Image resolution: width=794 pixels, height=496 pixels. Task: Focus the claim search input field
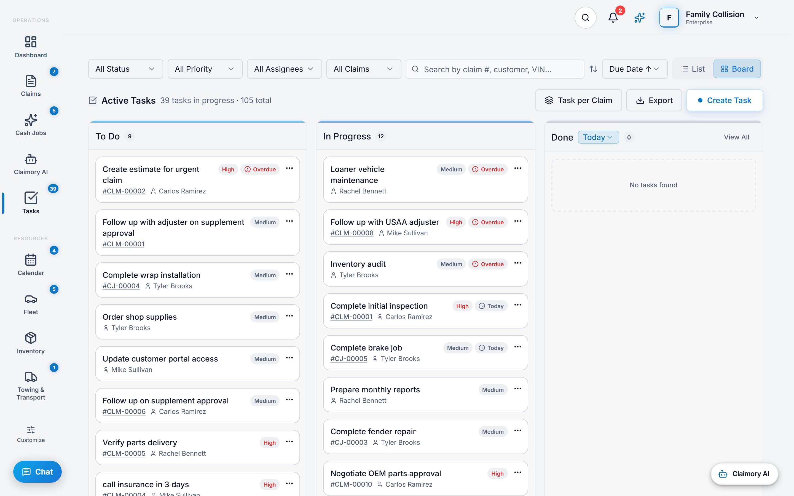click(x=495, y=69)
